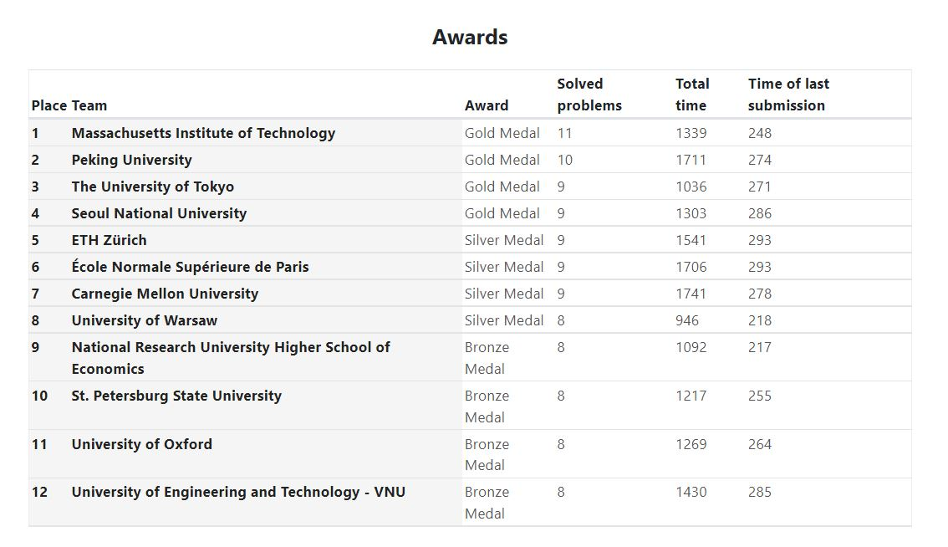The width and height of the screenshot is (948, 547).
Task: Click the Place column header
Action: [x=49, y=105]
